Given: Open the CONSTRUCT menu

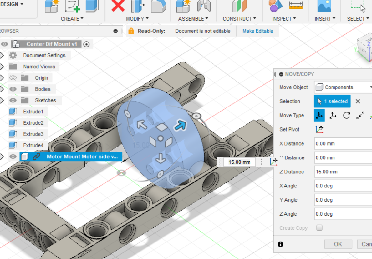Looking at the screenshot, I should tap(239, 19).
